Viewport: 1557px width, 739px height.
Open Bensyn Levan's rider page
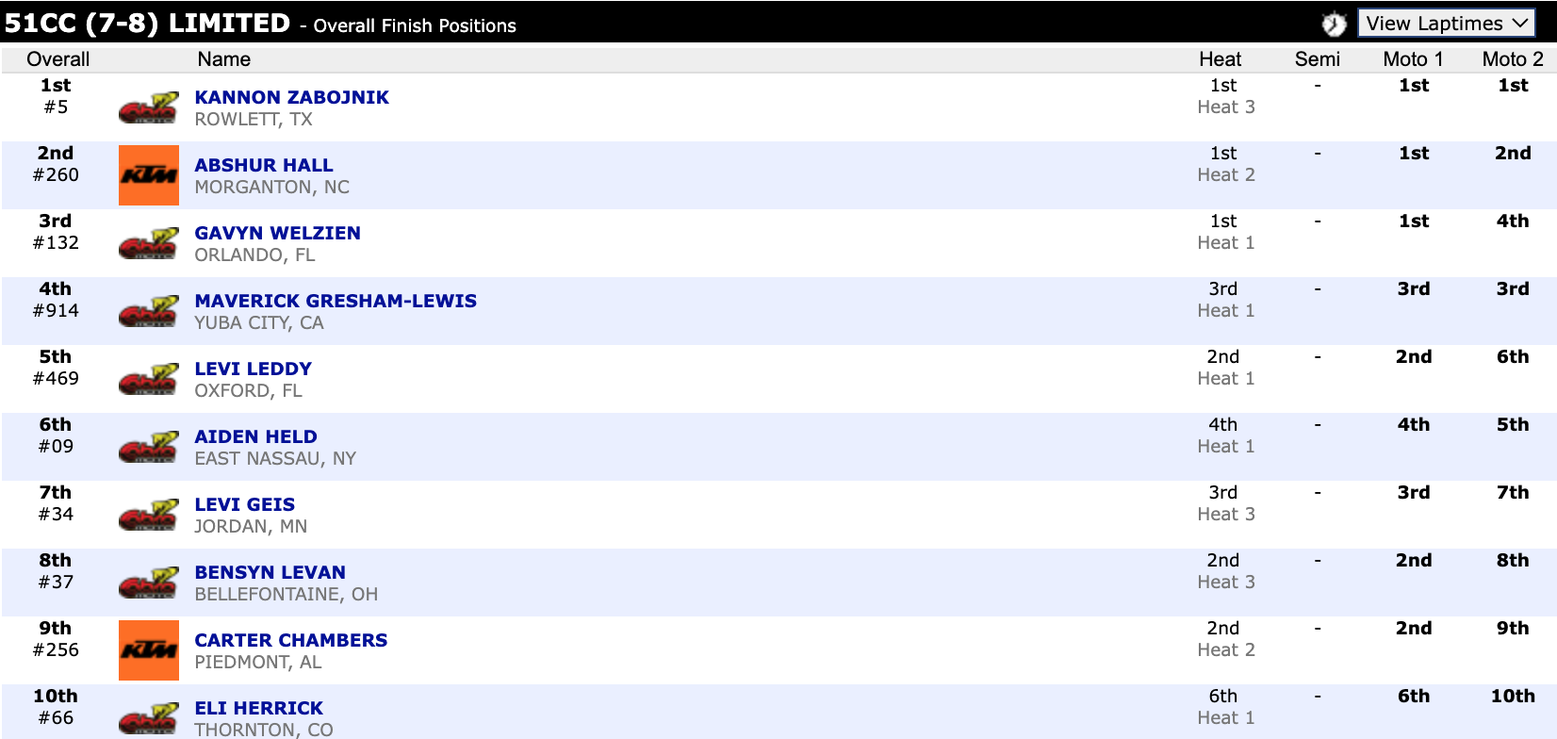(x=270, y=572)
